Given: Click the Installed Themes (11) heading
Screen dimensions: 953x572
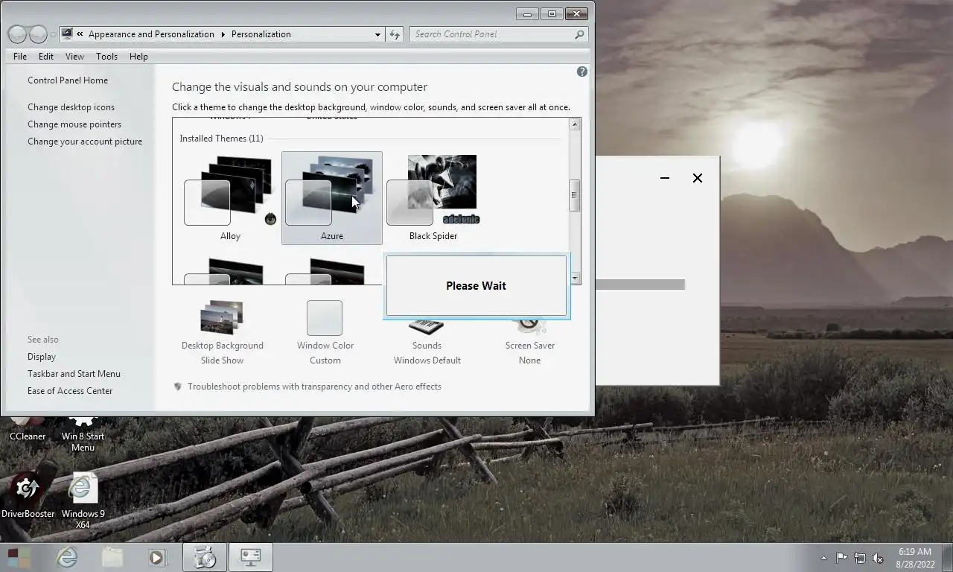Looking at the screenshot, I should (x=221, y=139).
